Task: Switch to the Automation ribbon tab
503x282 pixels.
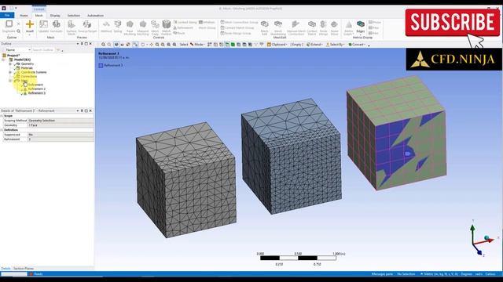Action: [95, 16]
